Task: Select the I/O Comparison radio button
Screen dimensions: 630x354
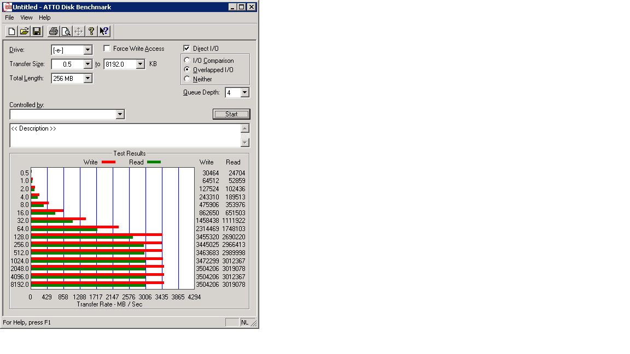Action: pyautogui.click(x=187, y=60)
